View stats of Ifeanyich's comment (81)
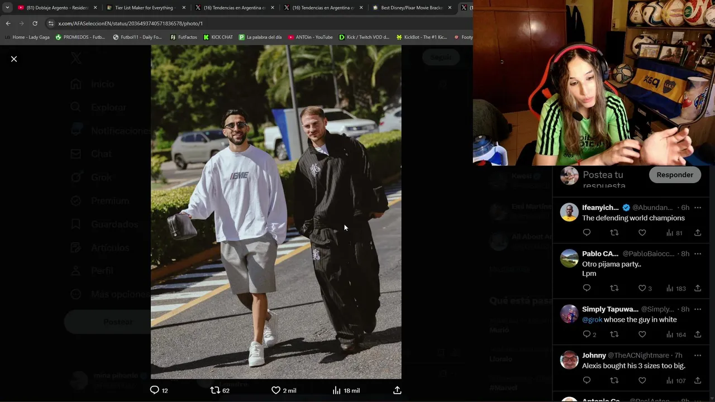This screenshot has width=715, height=402. point(675,232)
